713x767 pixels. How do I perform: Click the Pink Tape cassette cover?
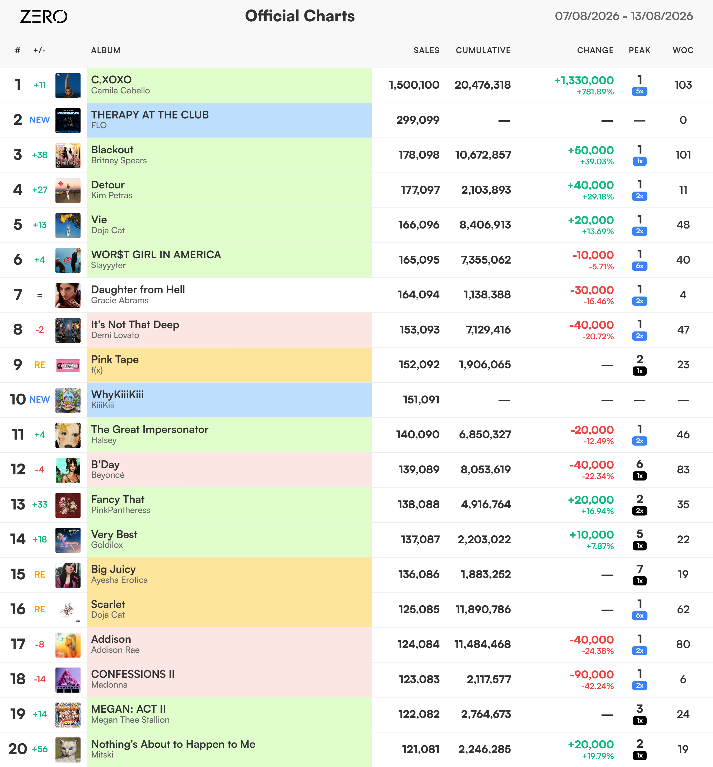coord(68,365)
